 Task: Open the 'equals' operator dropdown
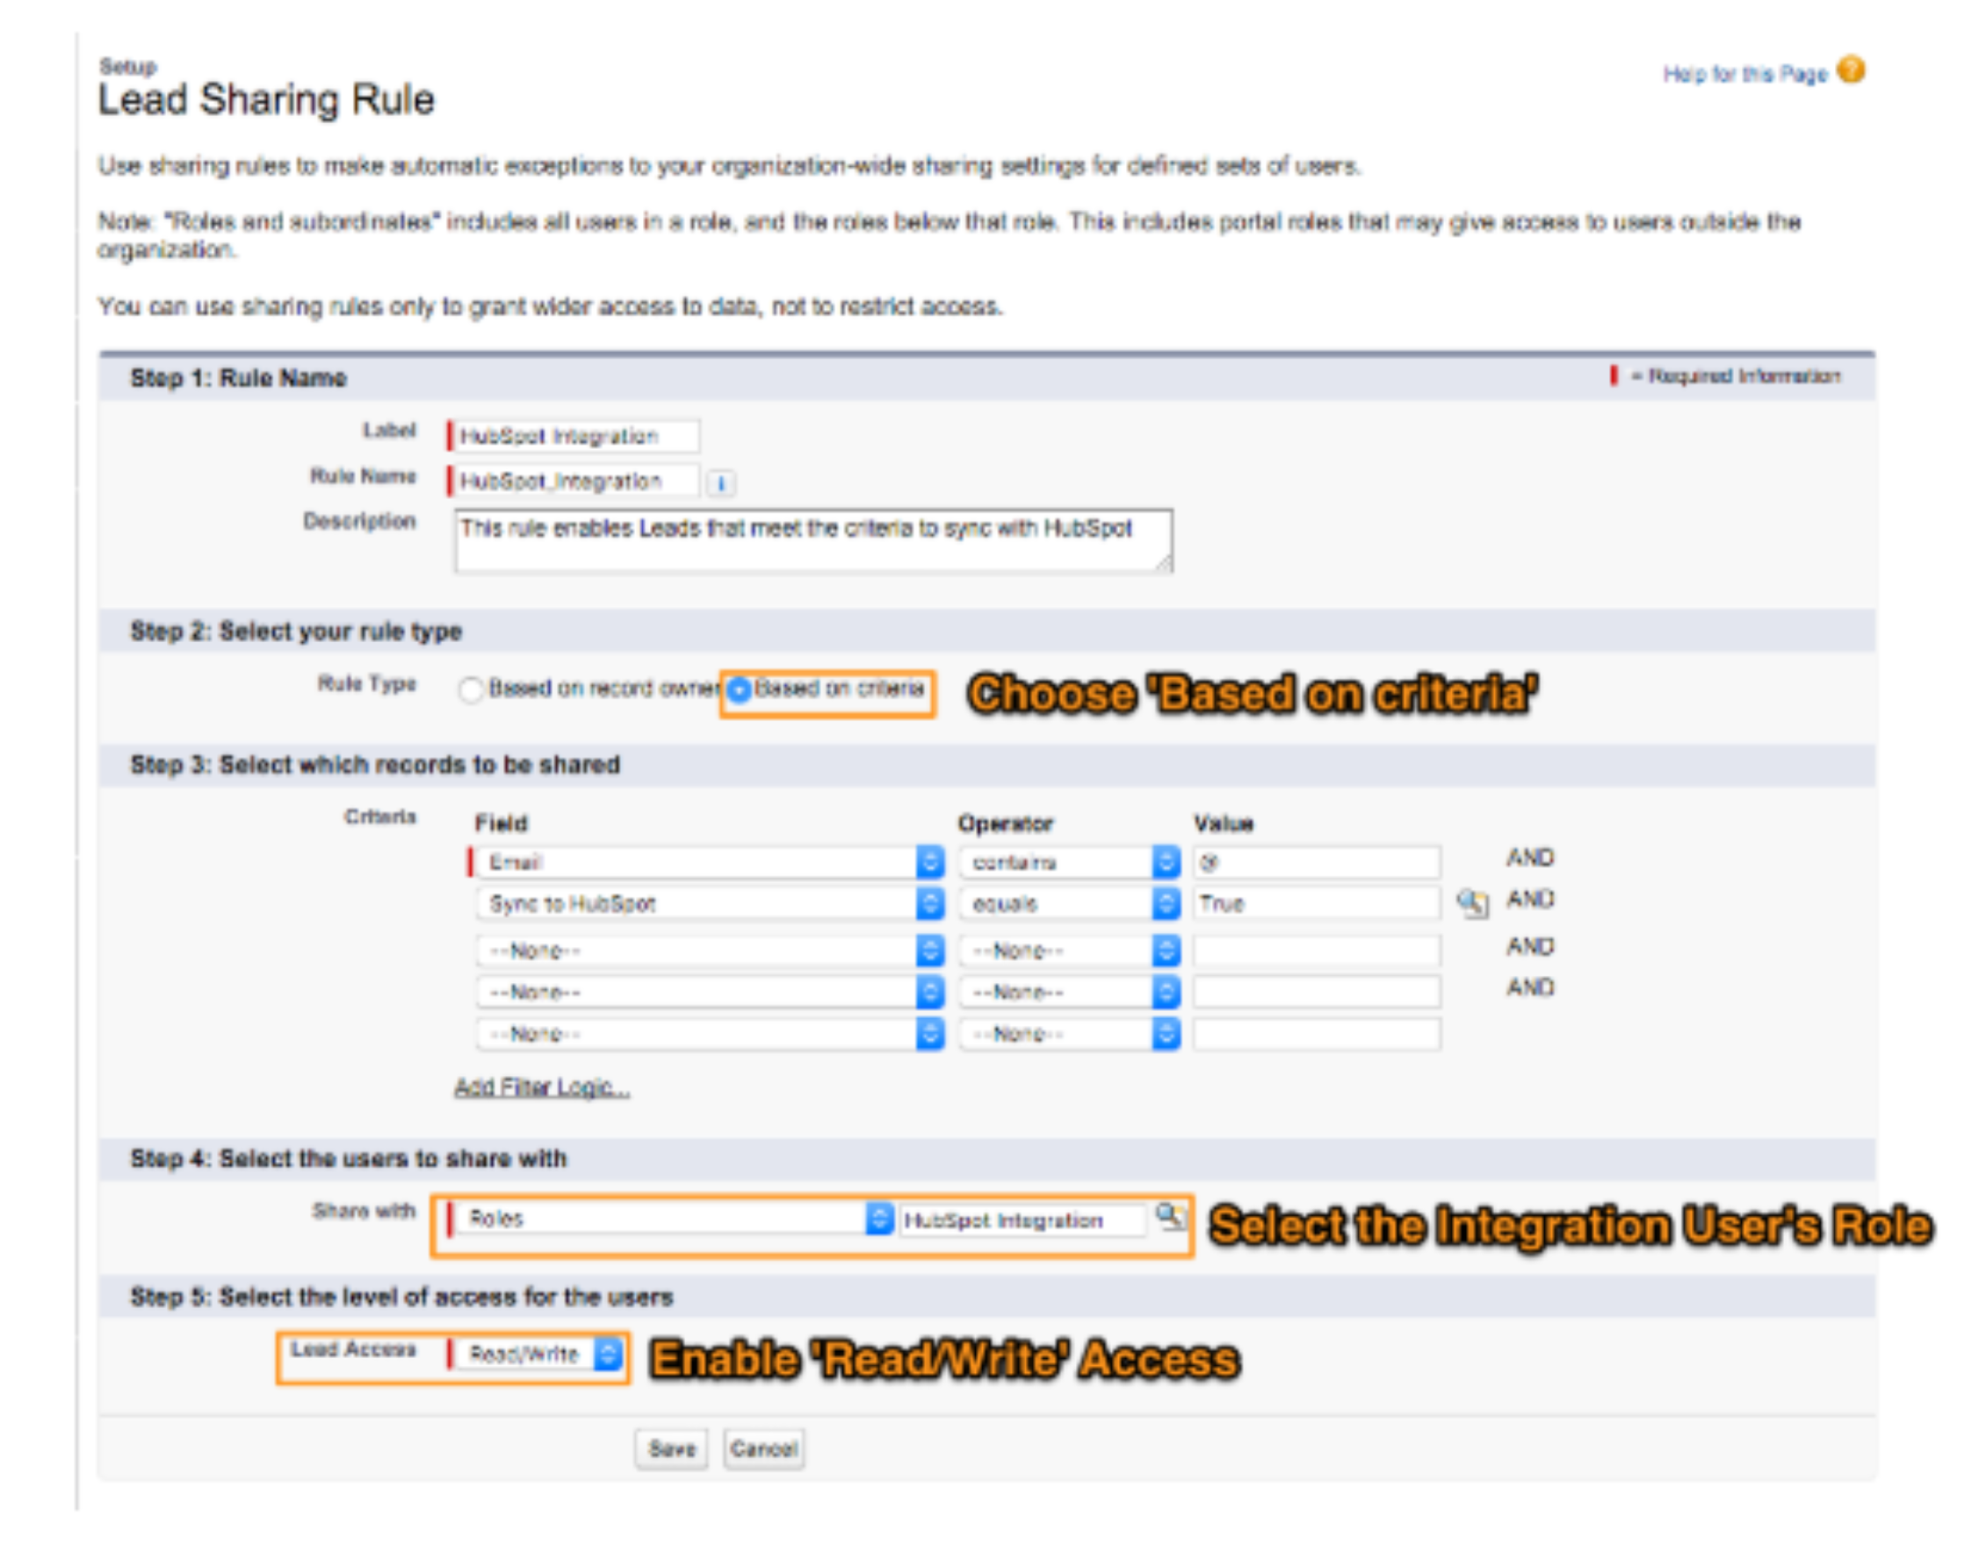coord(1166,905)
